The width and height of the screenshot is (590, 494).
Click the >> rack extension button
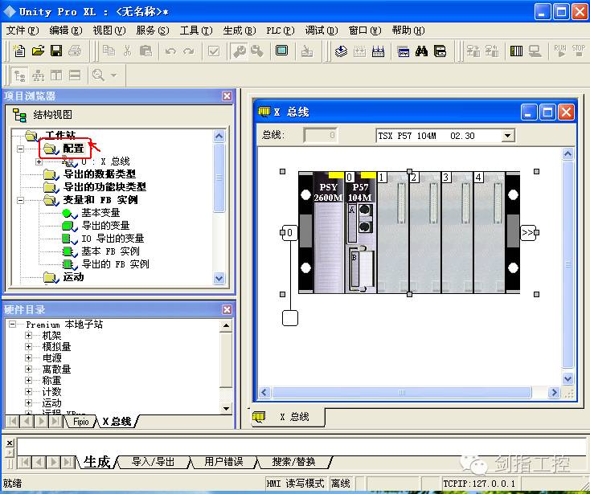tap(527, 233)
